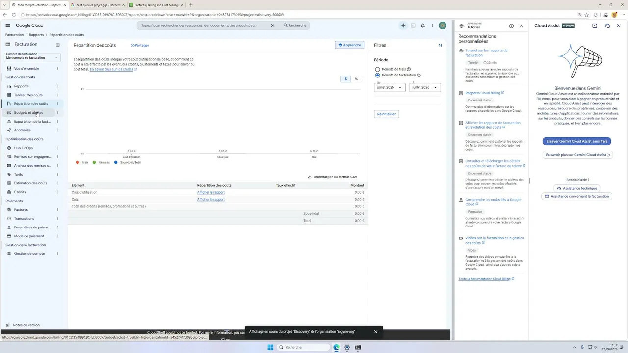The width and height of the screenshot is (628, 353).
Task: Dismiss the Discovery project notification toast
Action: click(376, 332)
